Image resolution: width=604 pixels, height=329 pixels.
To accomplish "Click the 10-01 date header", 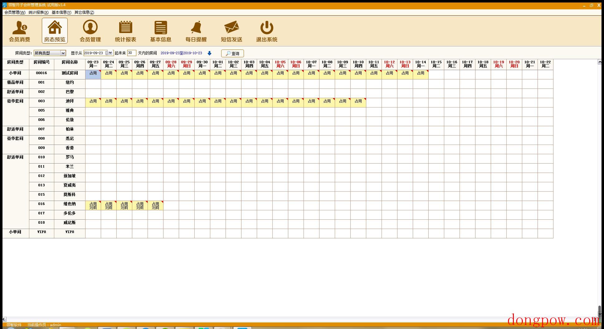I will tap(218, 64).
